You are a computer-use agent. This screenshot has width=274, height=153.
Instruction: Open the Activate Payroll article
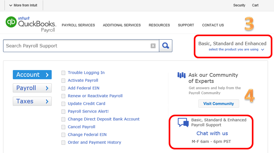point(83,80)
